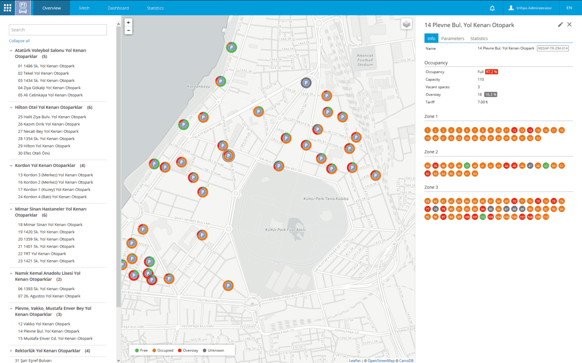Click inside the Search field

pos(58,30)
